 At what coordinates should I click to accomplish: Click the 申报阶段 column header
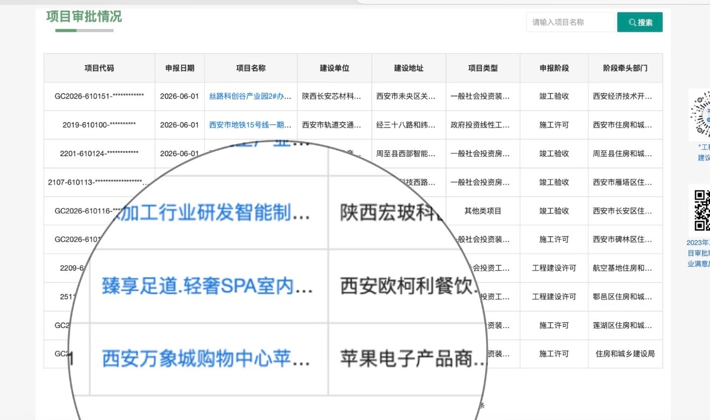pos(554,68)
